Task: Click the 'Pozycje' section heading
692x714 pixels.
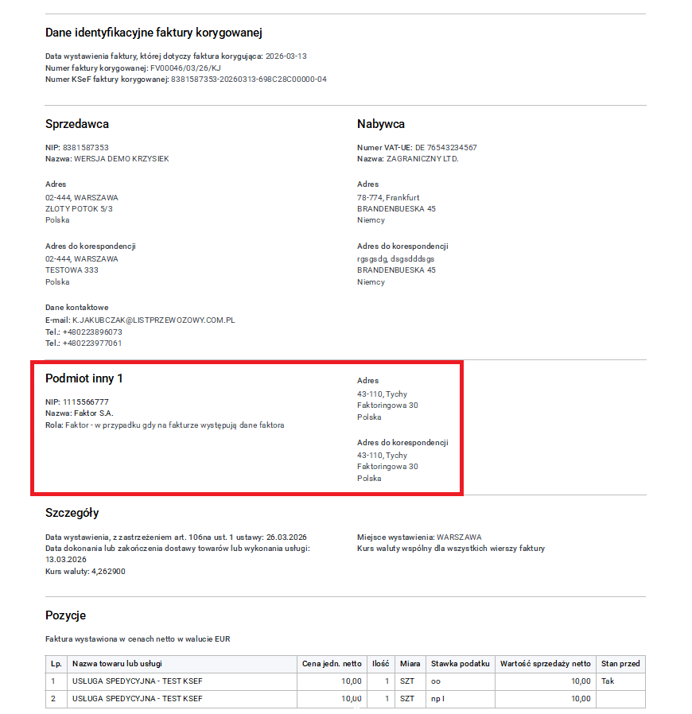Action: click(65, 615)
